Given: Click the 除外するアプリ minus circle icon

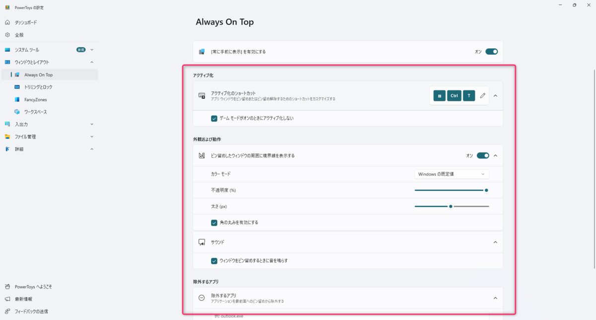Looking at the screenshot, I should [202, 298].
